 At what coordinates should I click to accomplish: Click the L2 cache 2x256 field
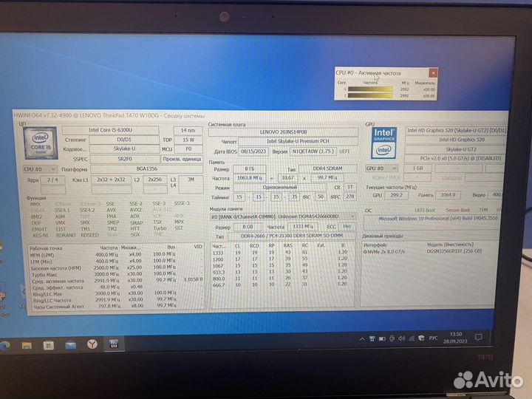tap(154, 179)
